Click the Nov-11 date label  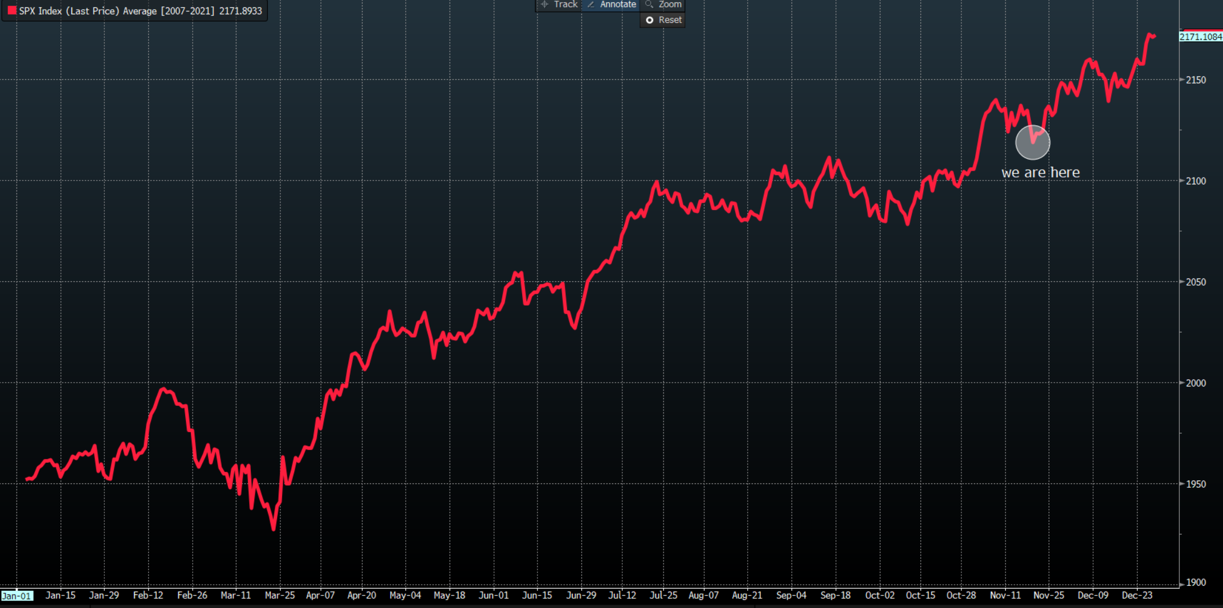(1005, 595)
